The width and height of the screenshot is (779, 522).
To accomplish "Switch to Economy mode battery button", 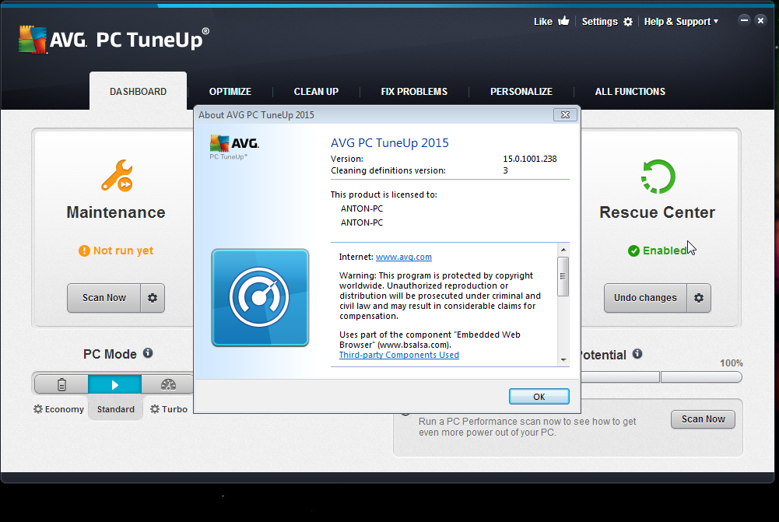I will tap(61, 384).
